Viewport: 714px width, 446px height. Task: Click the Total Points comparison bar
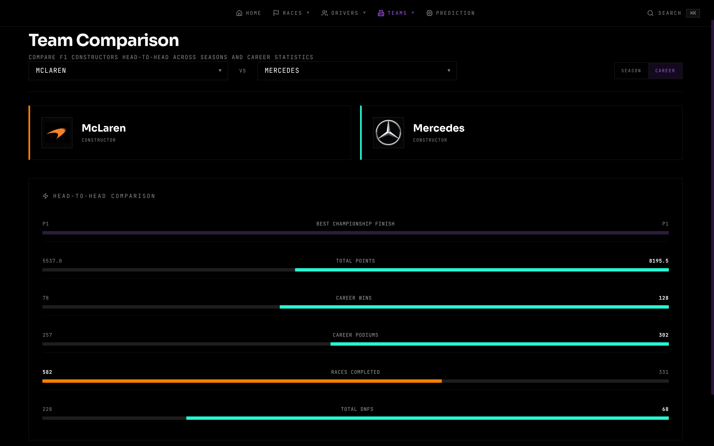356,270
